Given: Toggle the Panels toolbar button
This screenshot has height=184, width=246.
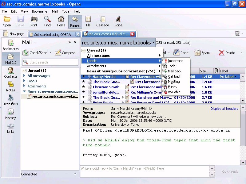Looking at the screenshot, I should 75,21.
